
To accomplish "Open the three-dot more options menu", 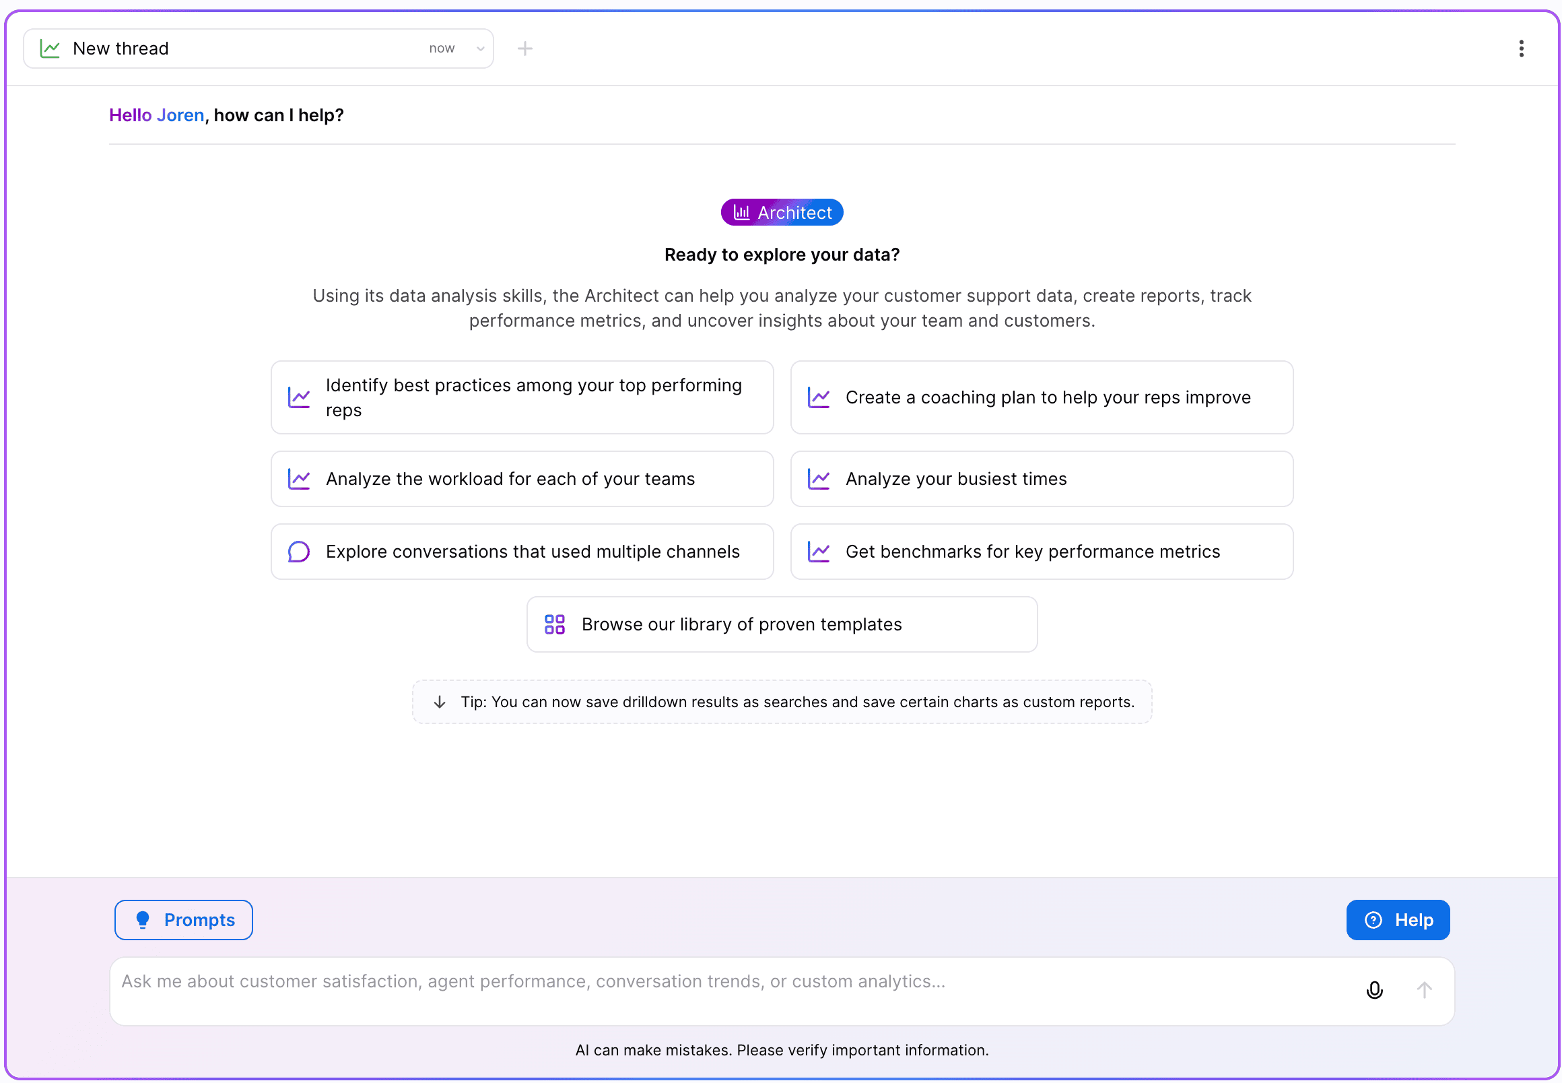I will 1521,48.
